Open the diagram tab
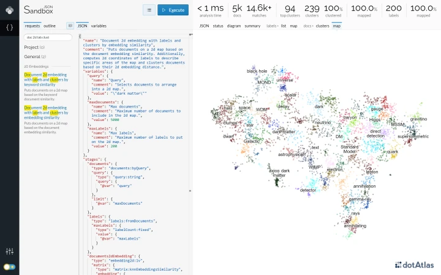Screen dimensions: 441x275 234,26
